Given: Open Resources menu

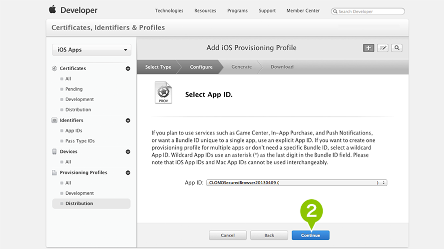Looking at the screenshot, I should pos(205,11).
